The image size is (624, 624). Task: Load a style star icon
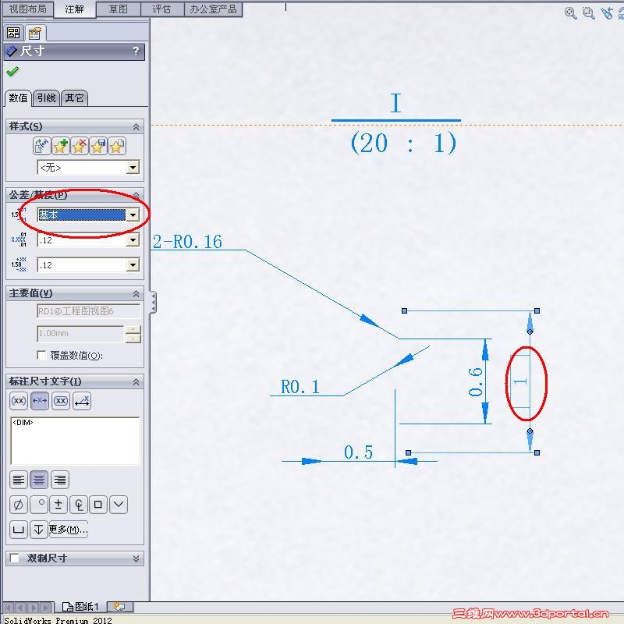tap(117, 146)
